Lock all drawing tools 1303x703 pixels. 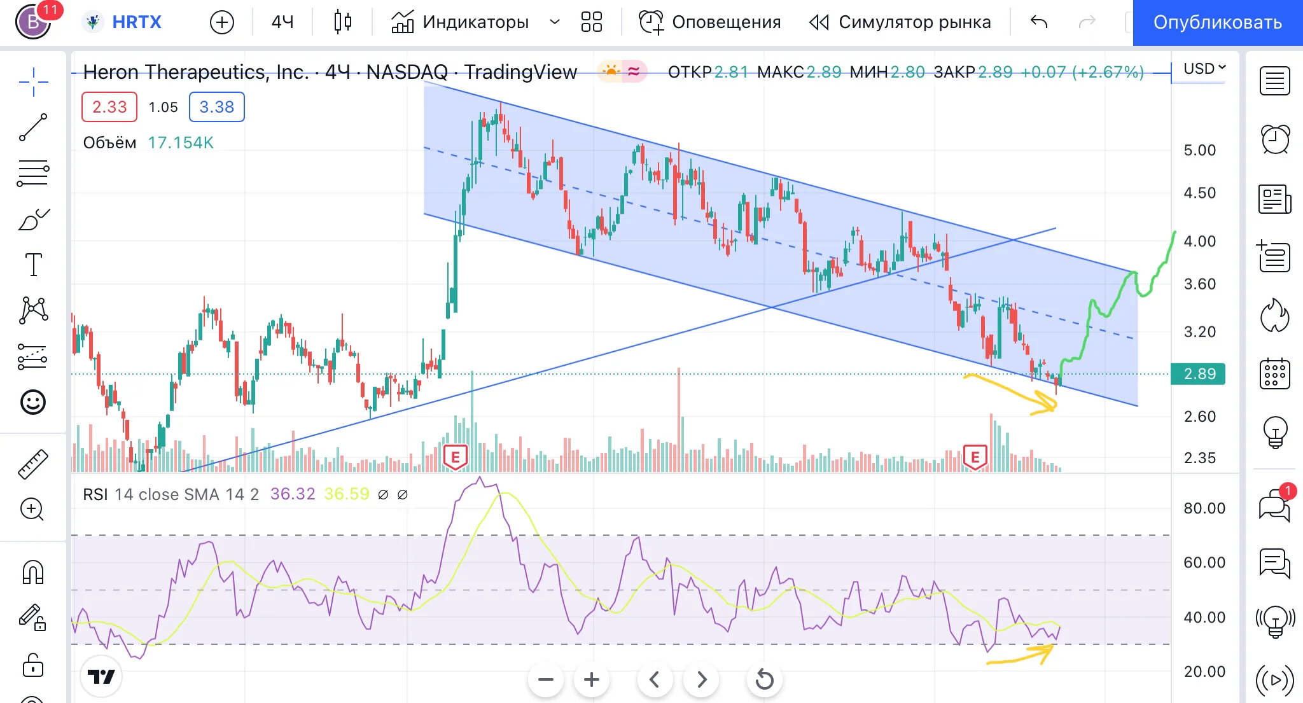click(33, 665)
